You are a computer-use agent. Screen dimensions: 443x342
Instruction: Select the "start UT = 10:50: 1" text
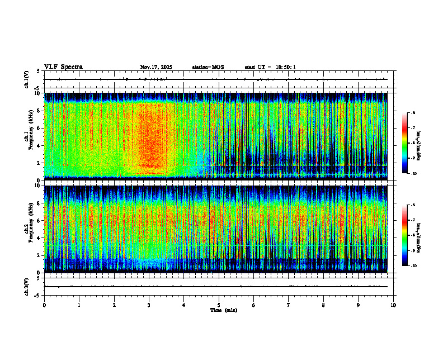point(270,67)
